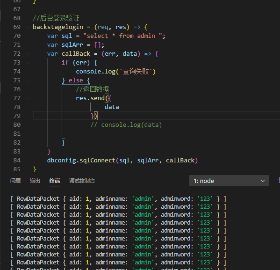
Task: Click the else keyword on line 75
Action: pyautogui.click(x=76, y=80)
